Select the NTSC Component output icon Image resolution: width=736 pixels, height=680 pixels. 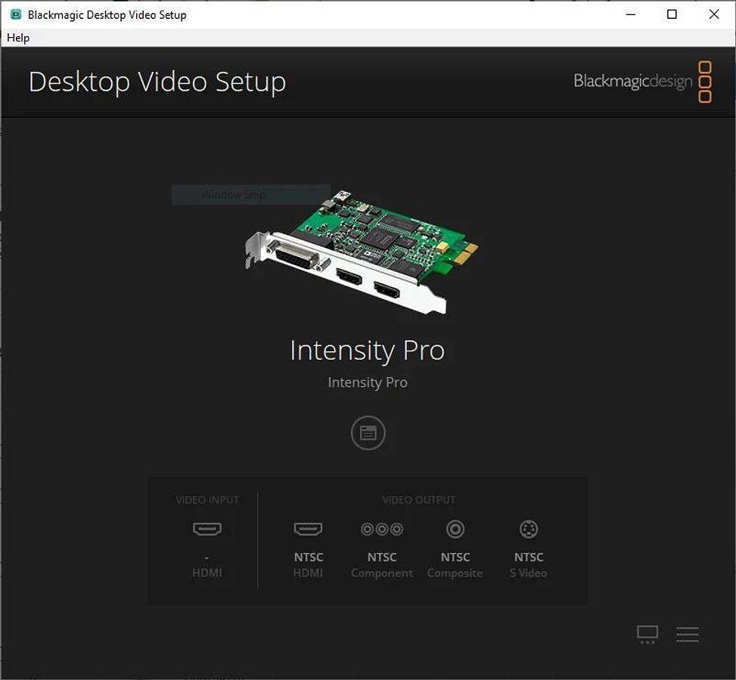point(381,529)
